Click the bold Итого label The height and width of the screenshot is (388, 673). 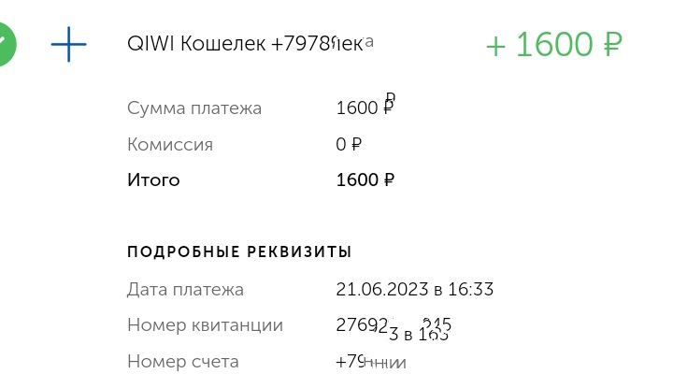[153, 180]
